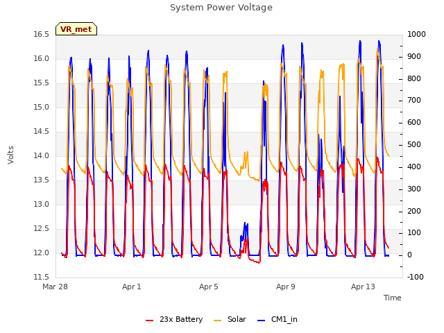Click the -100 right axis value
This screenshot has width=444, height=333.
[x=416, y=277]
